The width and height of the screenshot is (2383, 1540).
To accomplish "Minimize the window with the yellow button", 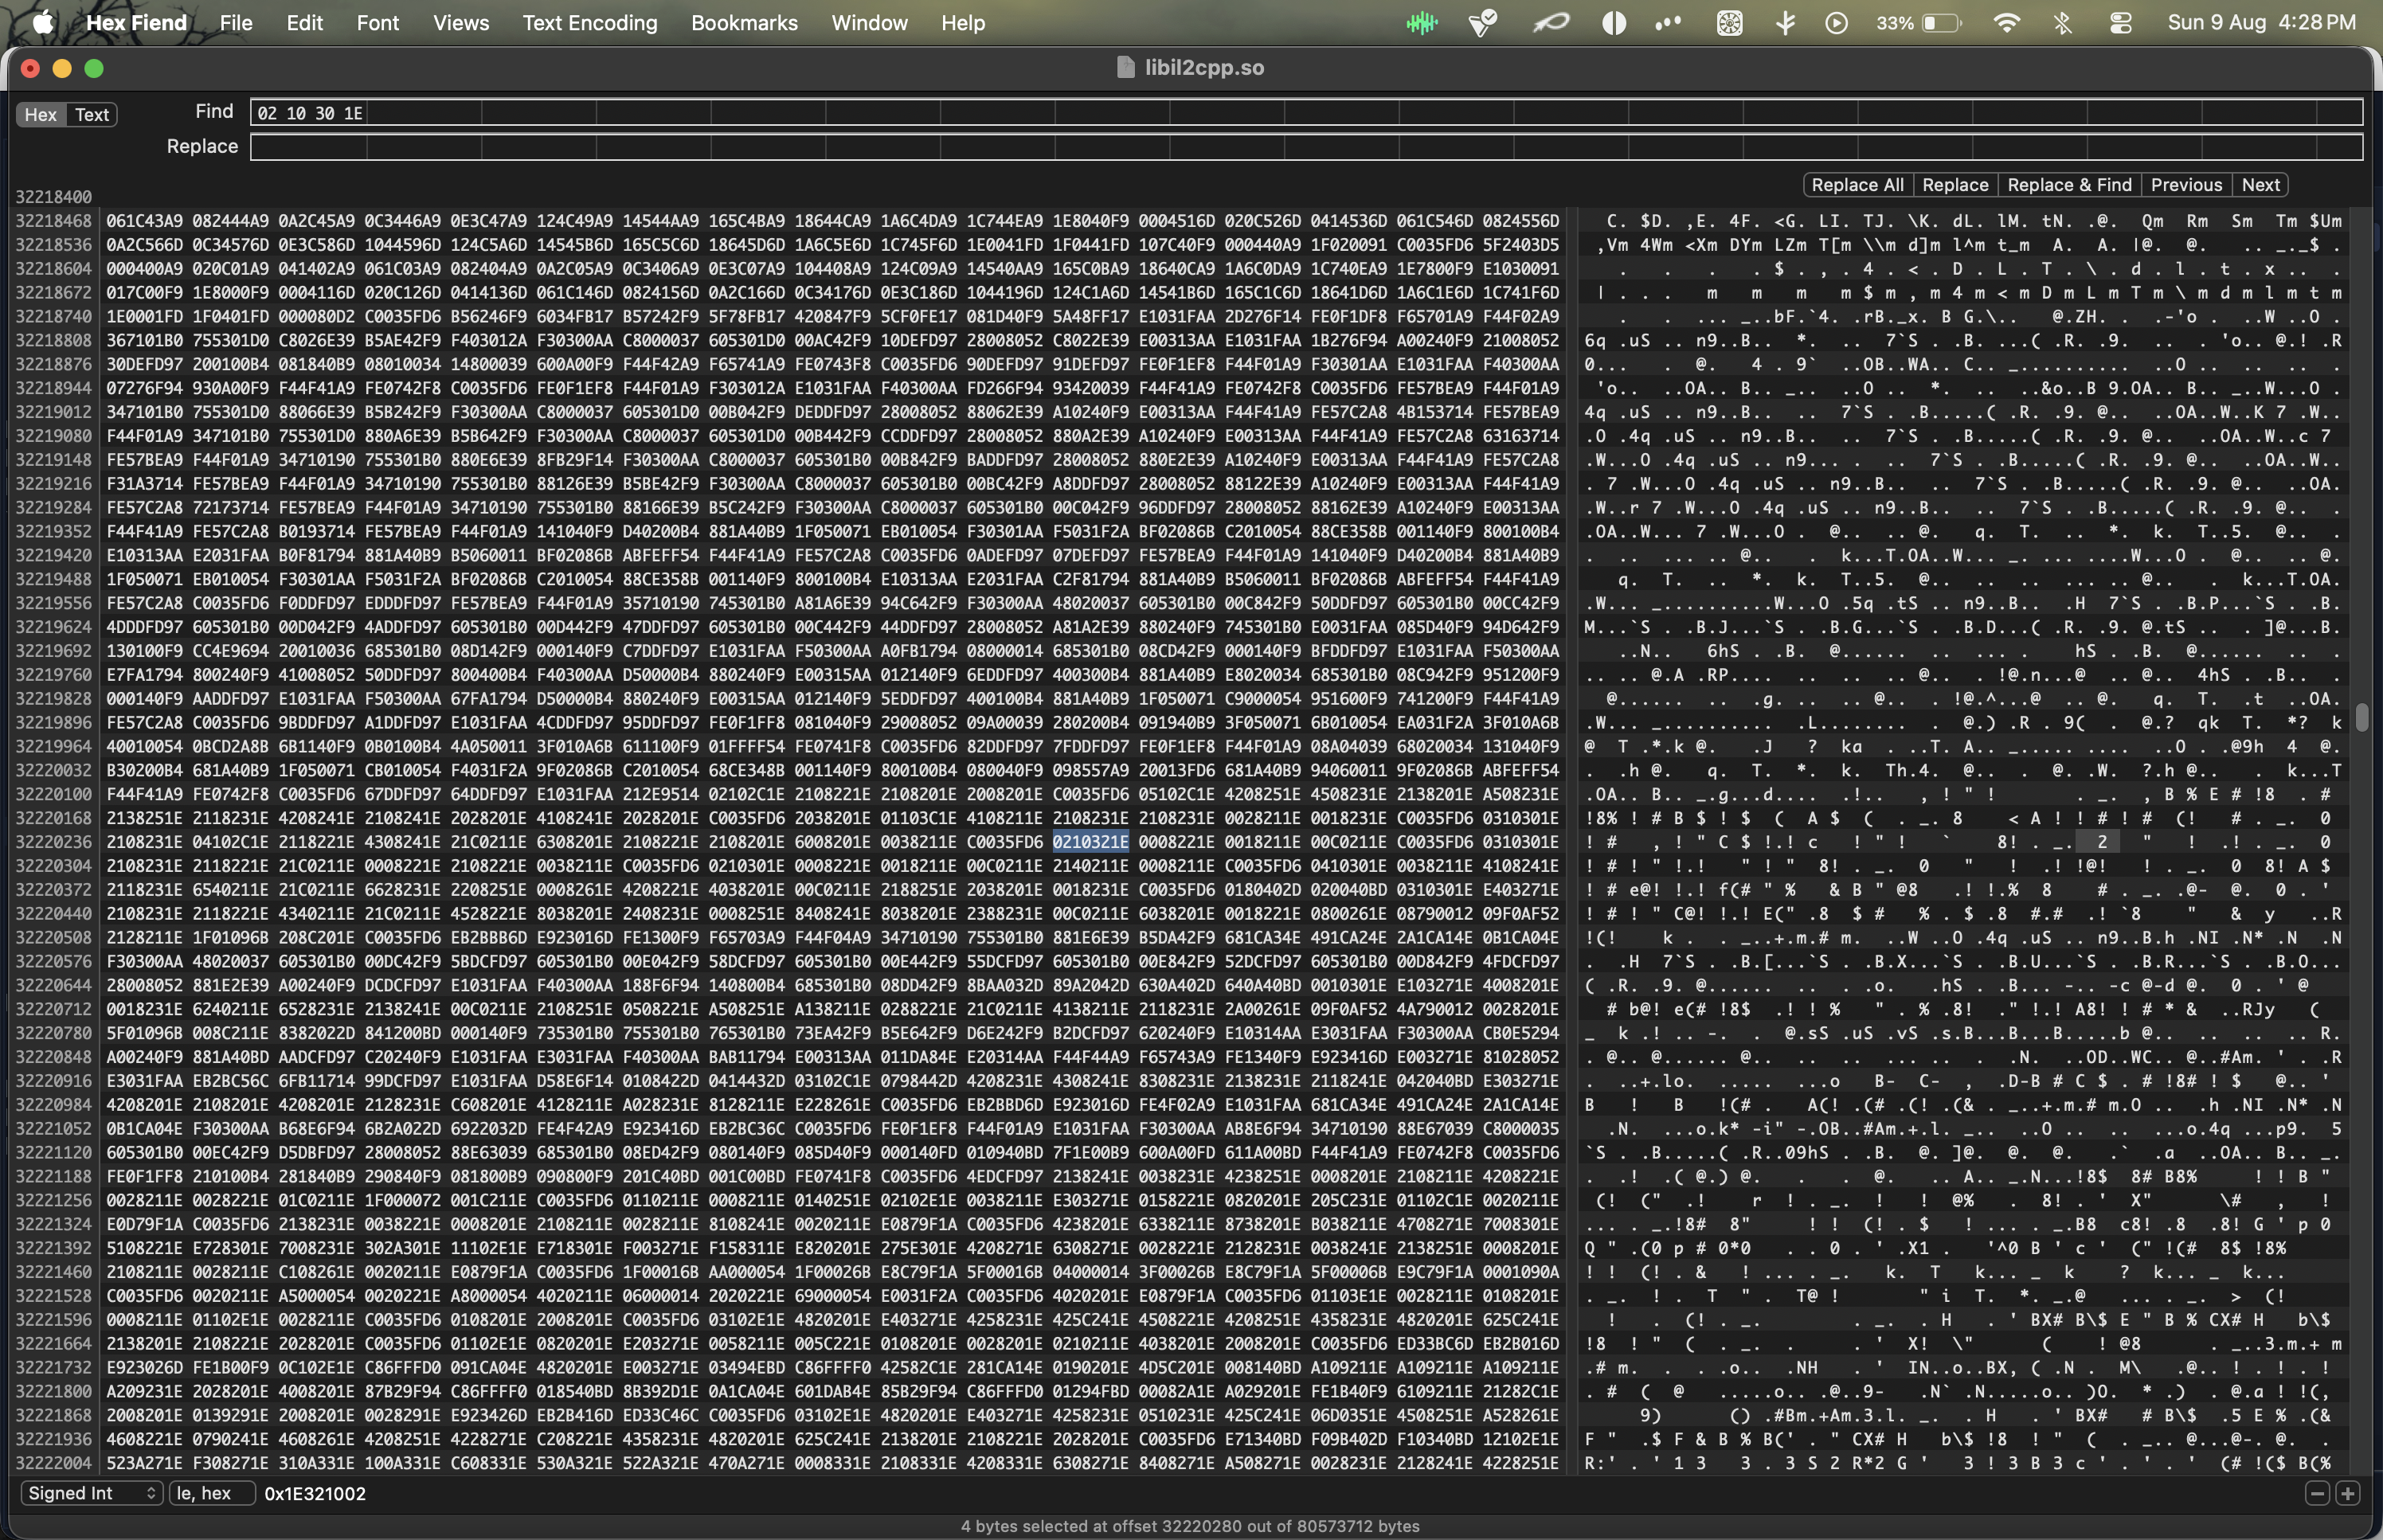I will pyautogui.click(x=62, y=68).
